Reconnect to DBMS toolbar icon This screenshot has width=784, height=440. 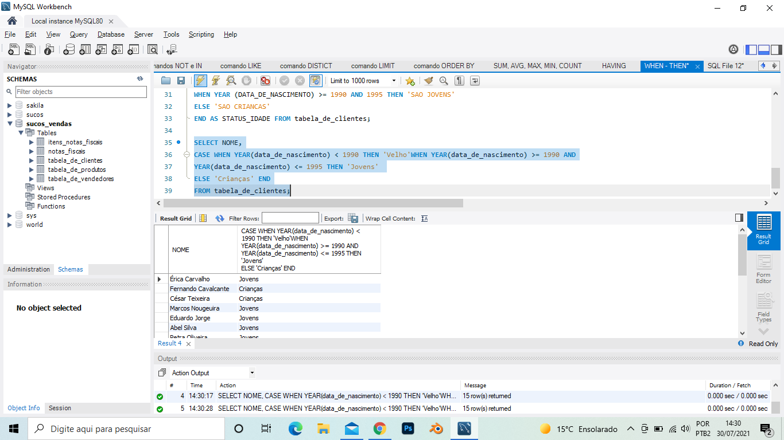coord(172,49)
